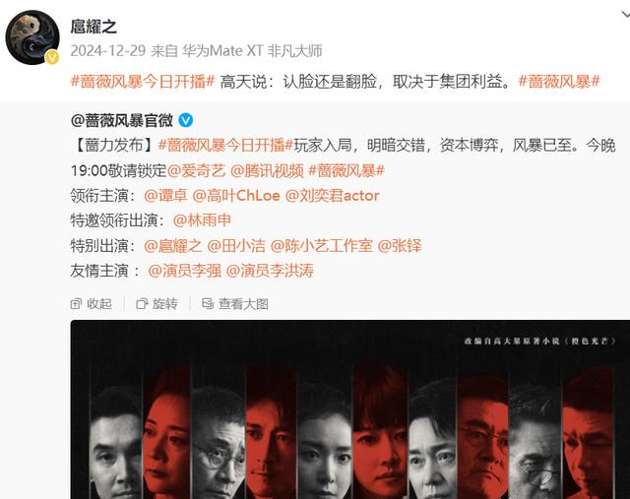
Task: Open the @演员李洪涛 mention
Action: coord(270,271)
